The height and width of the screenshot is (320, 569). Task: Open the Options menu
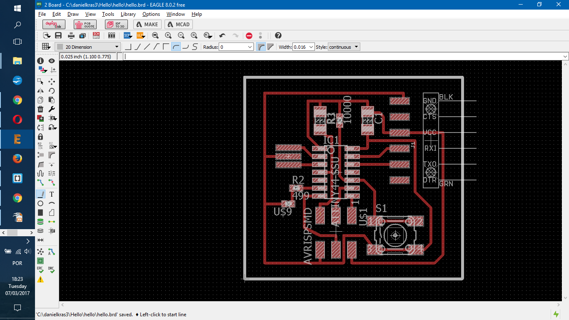[x=151, y=14]
